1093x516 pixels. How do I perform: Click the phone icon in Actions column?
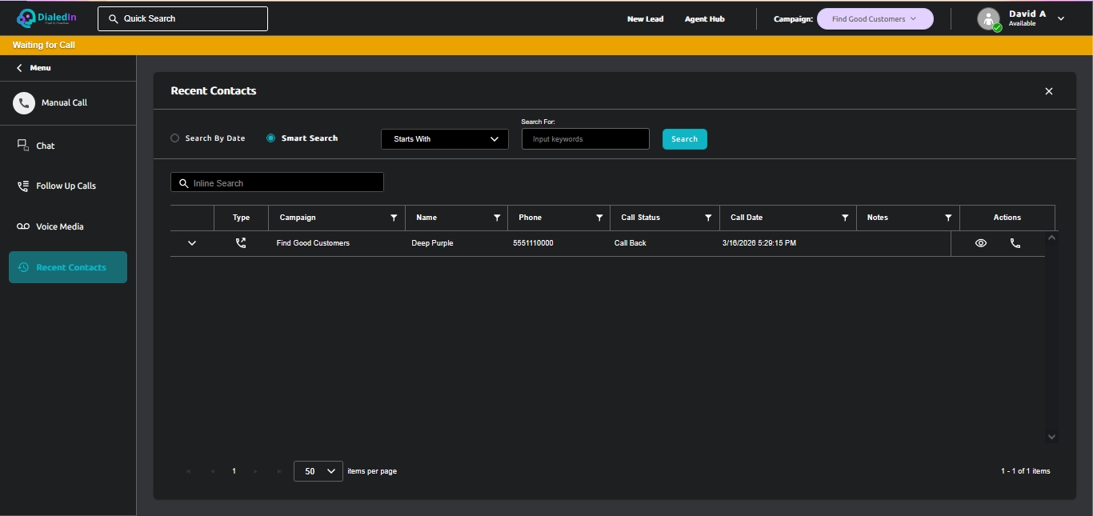click(1015, 243)
